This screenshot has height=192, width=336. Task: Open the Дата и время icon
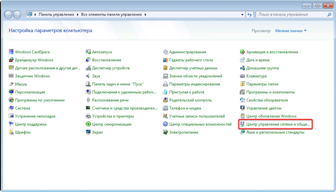pyautogui.click(x=242, y=60)
